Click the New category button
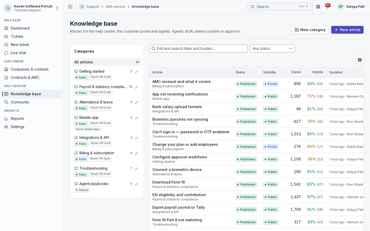 (310, 30)
